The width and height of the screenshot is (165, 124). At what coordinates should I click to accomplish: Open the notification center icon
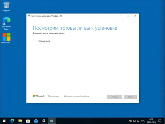[160, 121]
